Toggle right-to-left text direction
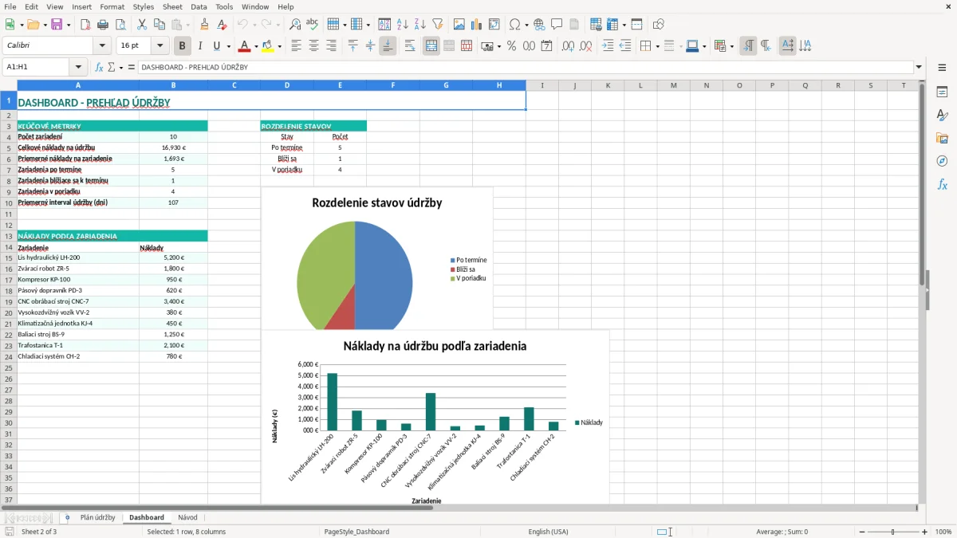Viewport: 957px width, 538px height. (x=766, y=46)
